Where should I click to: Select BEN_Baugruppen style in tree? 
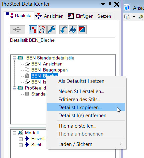tap(49, 70)
